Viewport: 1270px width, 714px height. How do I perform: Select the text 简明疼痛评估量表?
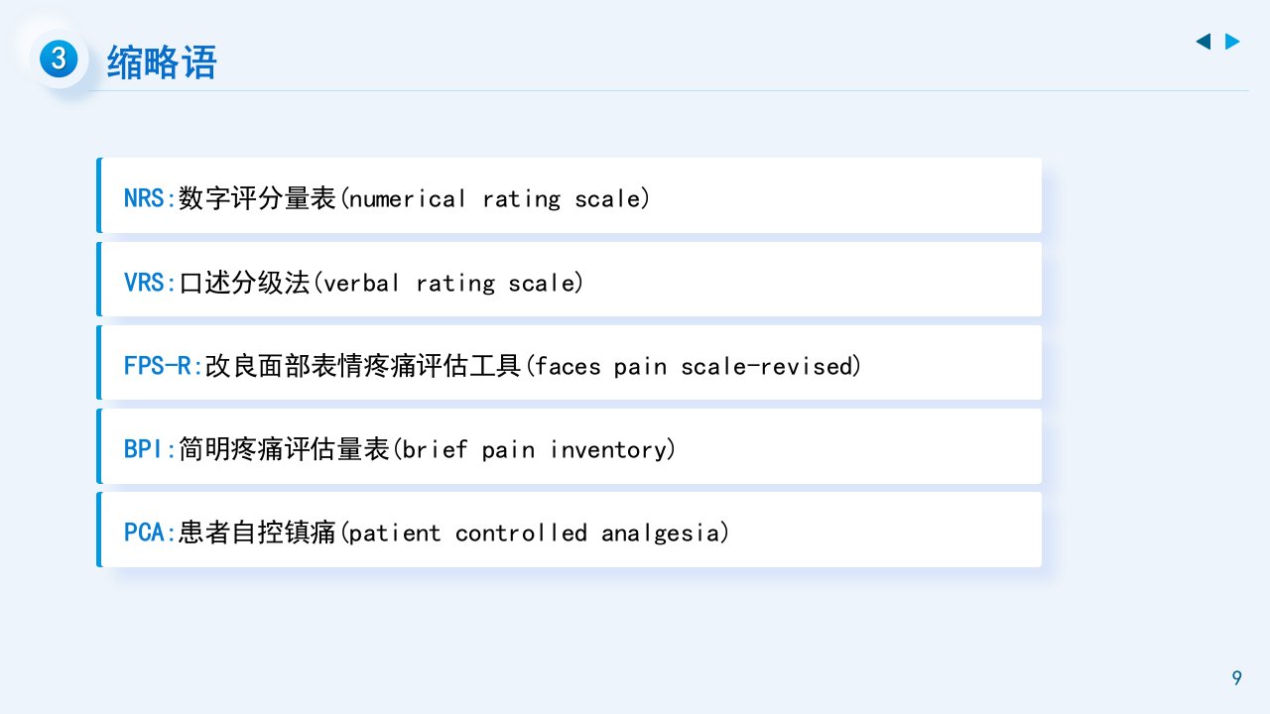coord(285,449)
